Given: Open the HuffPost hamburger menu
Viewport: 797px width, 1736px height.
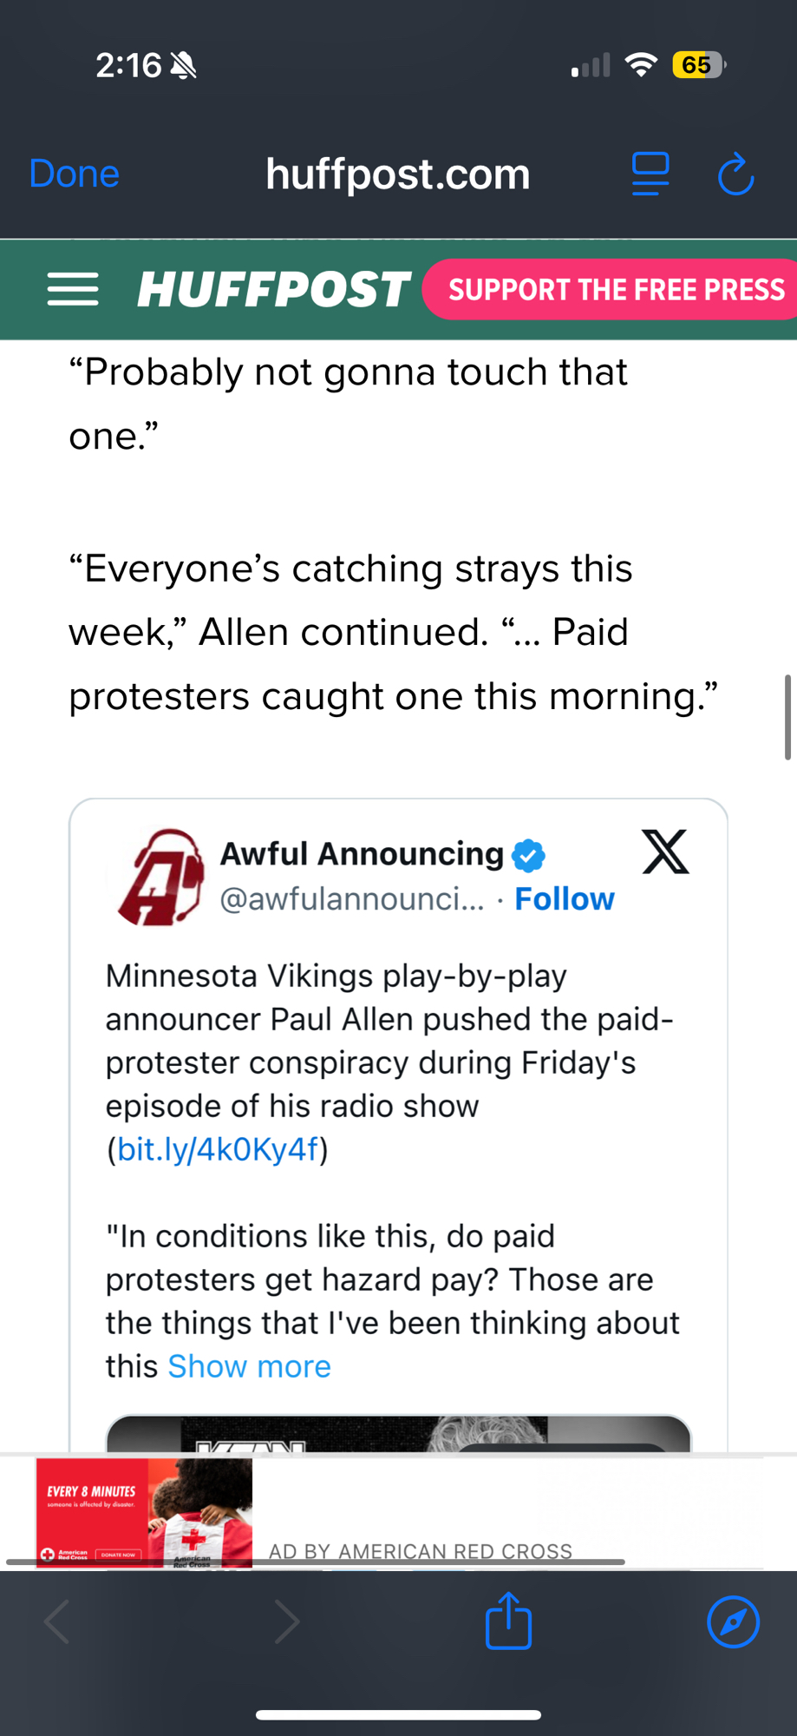Looking at the screenshot, I should [73, 289].
